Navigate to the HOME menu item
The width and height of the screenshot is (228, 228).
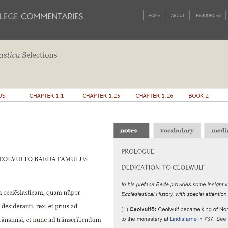[154, 16]
